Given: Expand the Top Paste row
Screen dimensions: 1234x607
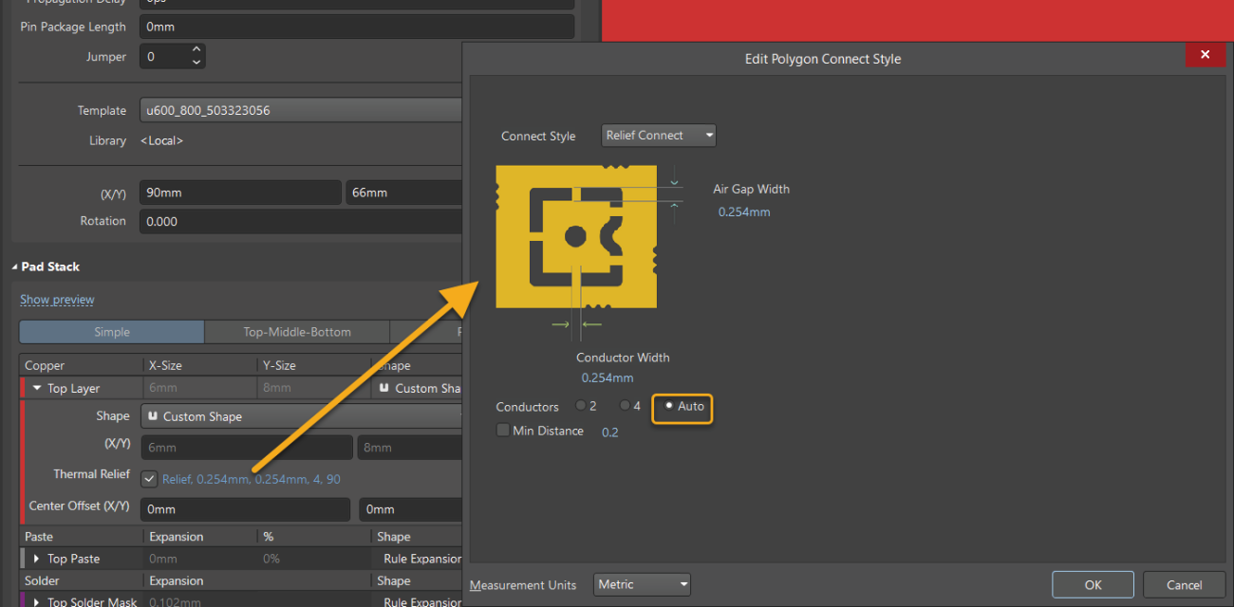Looking at the screenshot, I should click(x=37, y=560).
